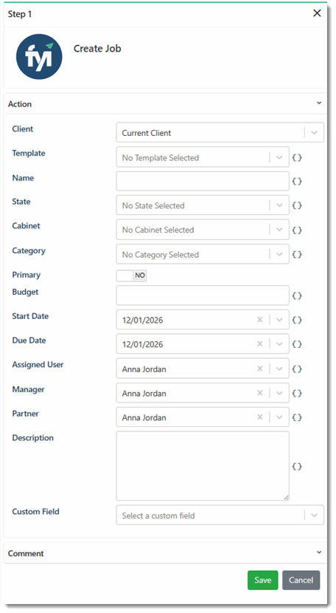Toggle the Primary switch from NO
Image resolution: width=336 pixels, height=613 pixels.
point(131,275)
